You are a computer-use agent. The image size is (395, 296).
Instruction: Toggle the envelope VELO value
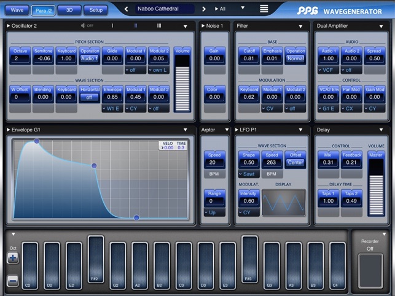[168, 147]
